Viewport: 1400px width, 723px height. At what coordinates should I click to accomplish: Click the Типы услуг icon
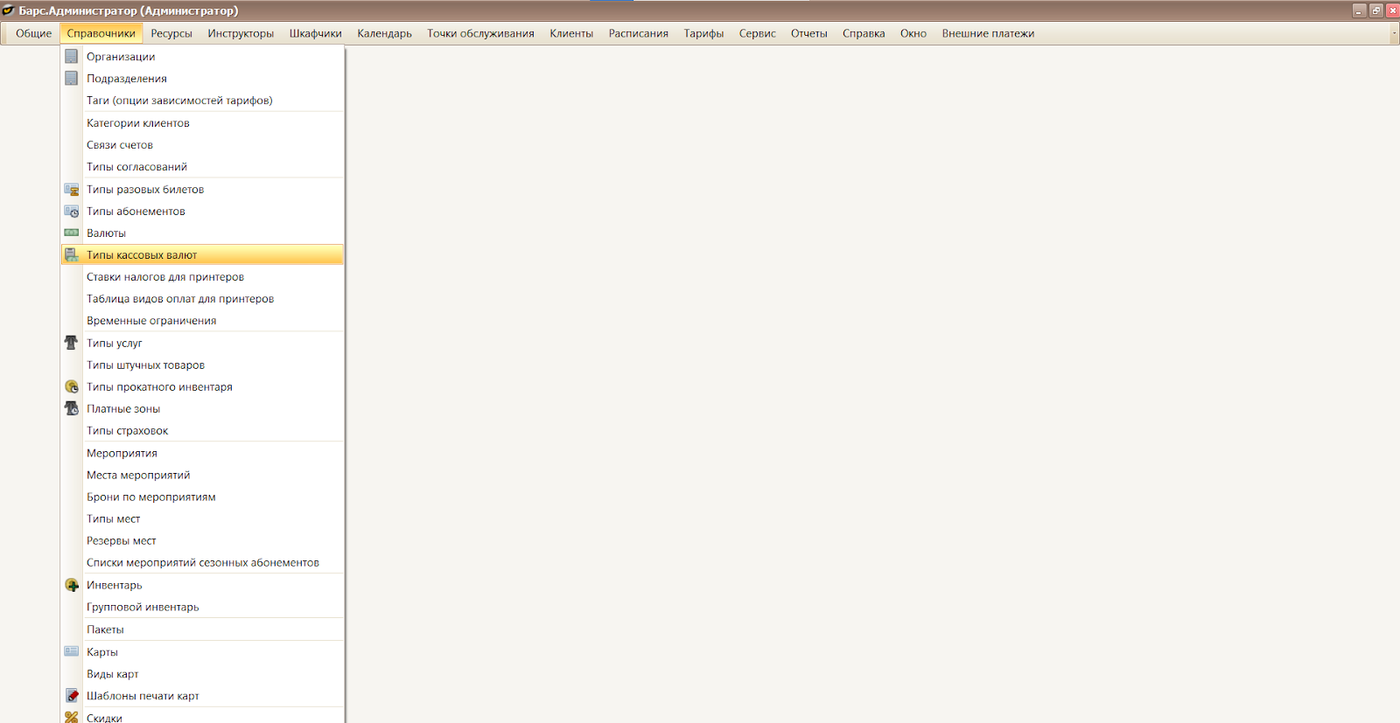(x=72, y=344)
